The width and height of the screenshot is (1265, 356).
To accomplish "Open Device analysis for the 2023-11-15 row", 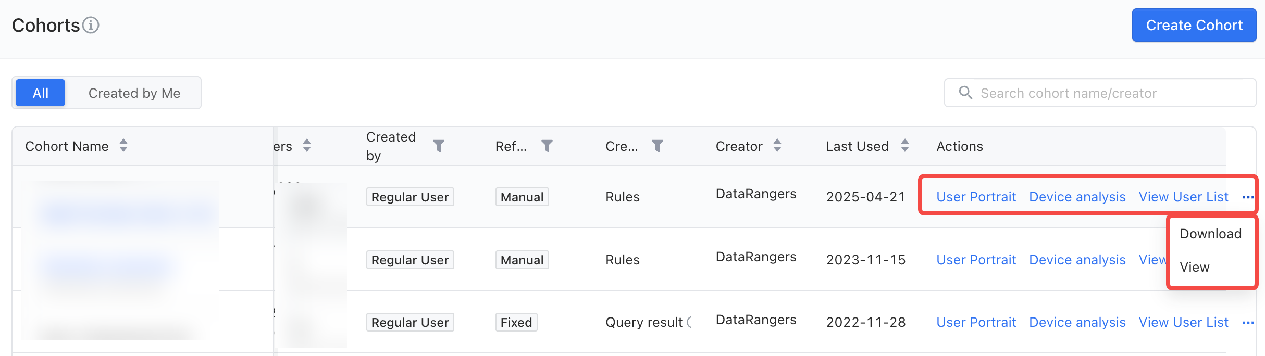I will (1077, 260).
